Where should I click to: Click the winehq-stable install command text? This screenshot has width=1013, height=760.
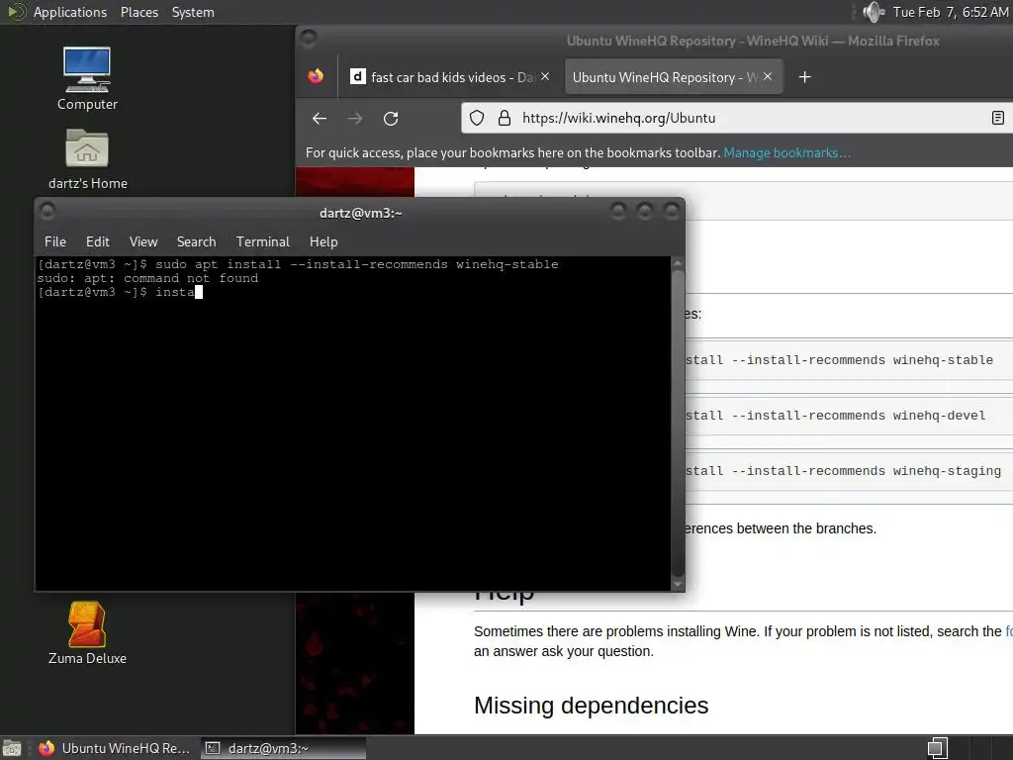tap(839, 360)
